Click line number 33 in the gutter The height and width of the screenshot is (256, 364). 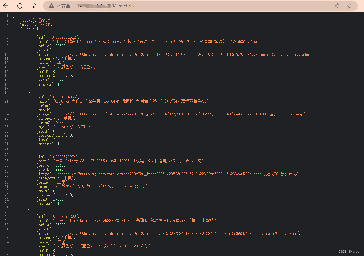click(6, 152)
